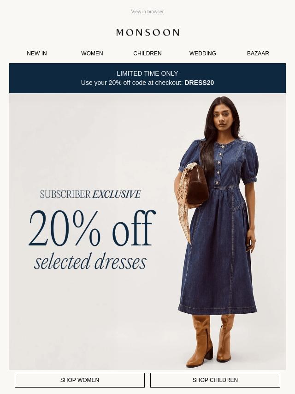
Task: Click the SUBSCRIBER EXCLUSIVE heading
Action: (90, 194)
